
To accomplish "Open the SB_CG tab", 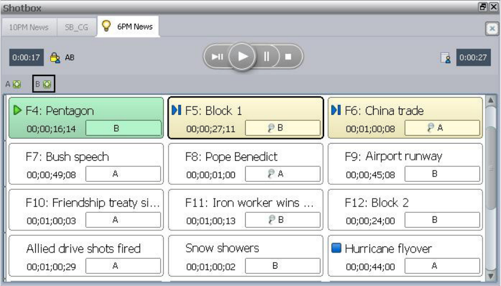I will [77, 27].
